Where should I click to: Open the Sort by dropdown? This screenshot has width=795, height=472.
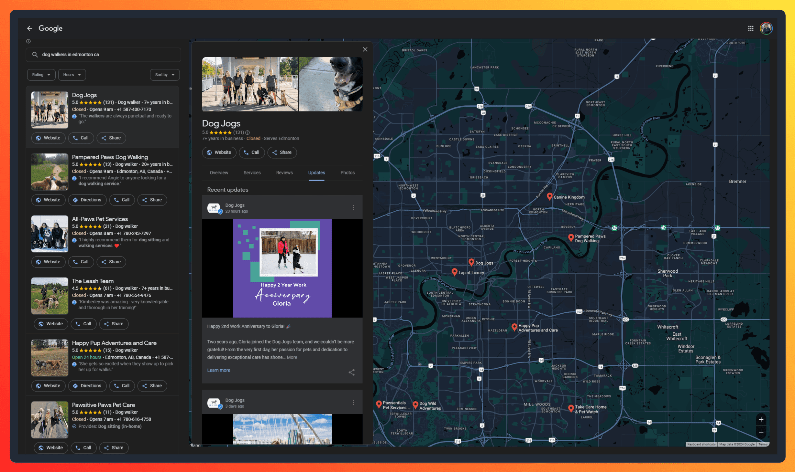coord(165,75)
